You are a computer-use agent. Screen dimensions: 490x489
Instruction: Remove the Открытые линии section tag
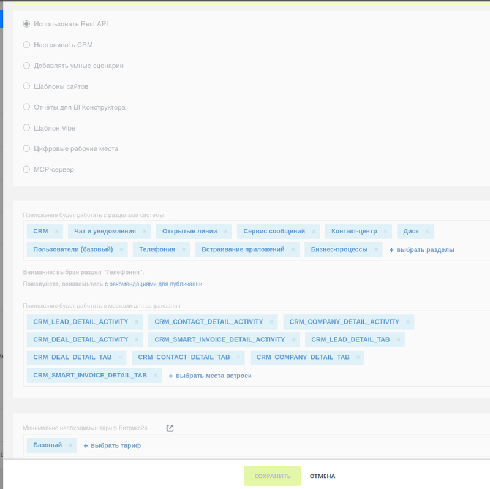point(224,231)
